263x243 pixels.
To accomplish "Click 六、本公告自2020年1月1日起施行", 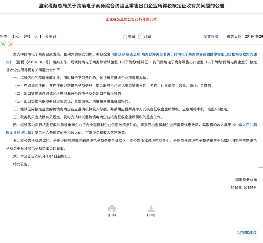I will pyautogui.click(x=42, y=156).
